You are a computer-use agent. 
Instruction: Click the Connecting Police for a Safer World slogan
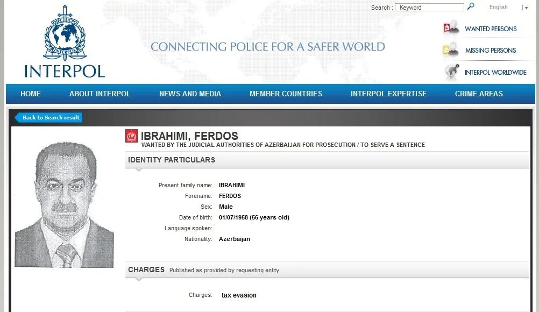click(x=268, y=47)
